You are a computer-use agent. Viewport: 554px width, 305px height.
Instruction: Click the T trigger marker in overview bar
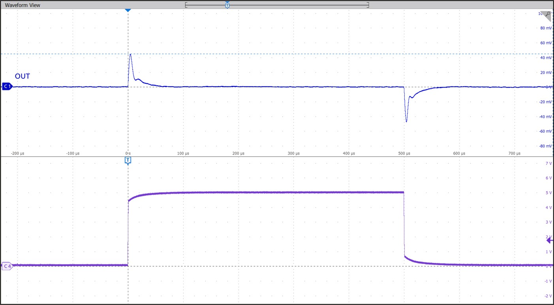point(227,5)
